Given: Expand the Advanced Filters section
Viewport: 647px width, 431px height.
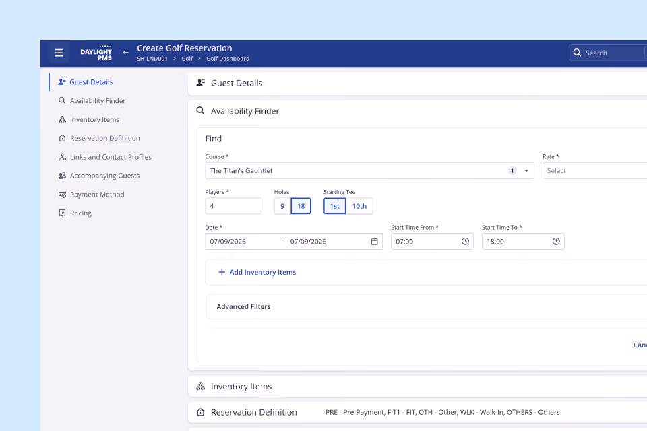Looking at the screenshot, I should pos(426,306).
